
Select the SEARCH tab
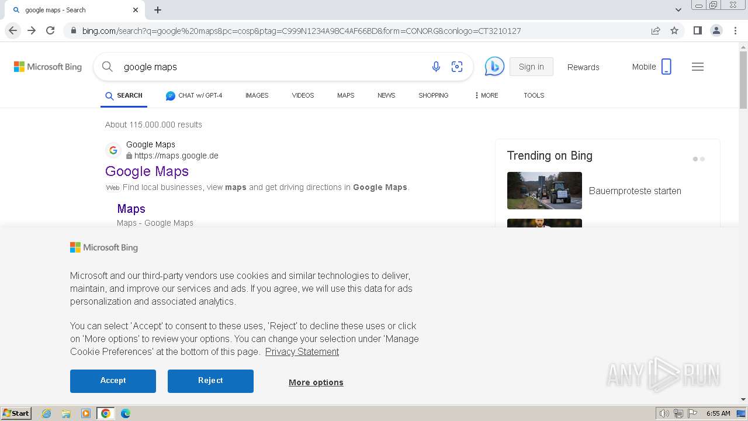[x=124, y=95]
